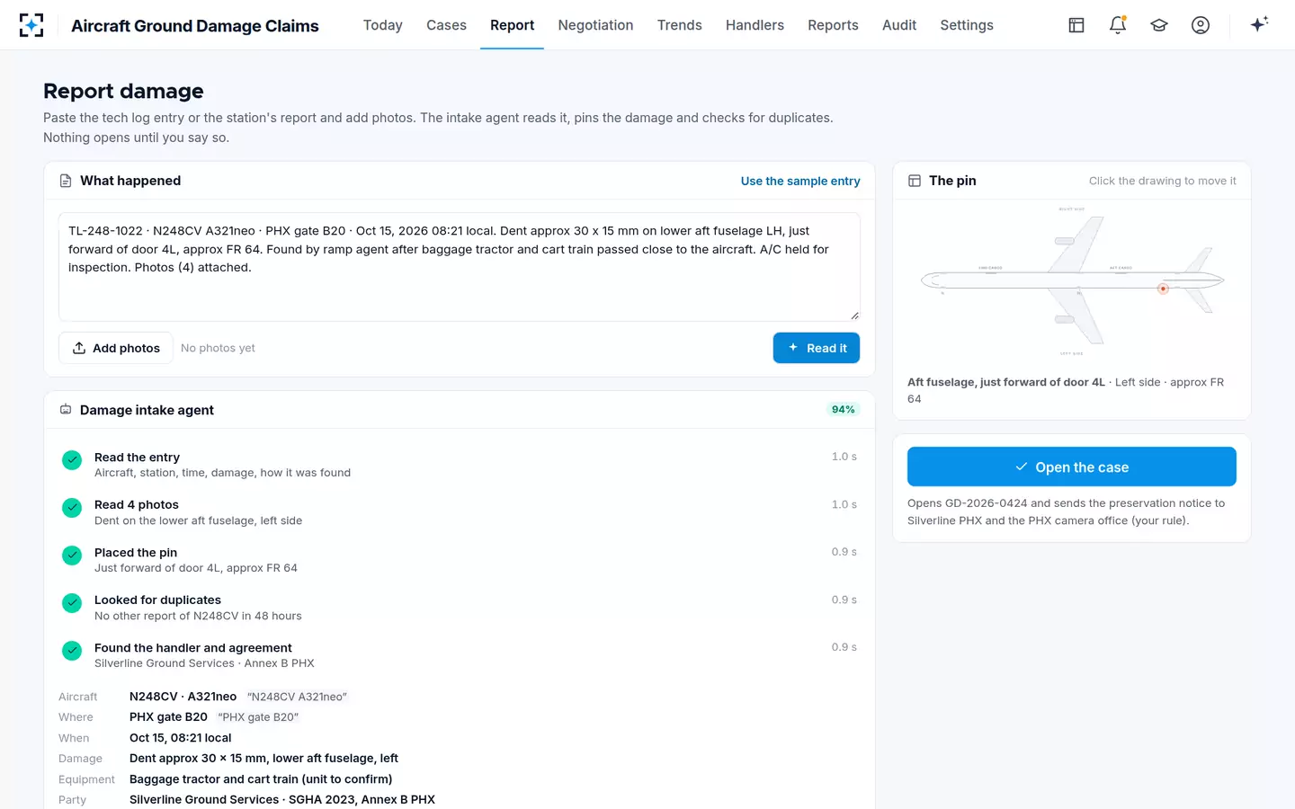
Task: Open the Trends tab
Action: [x=679, y=25]
